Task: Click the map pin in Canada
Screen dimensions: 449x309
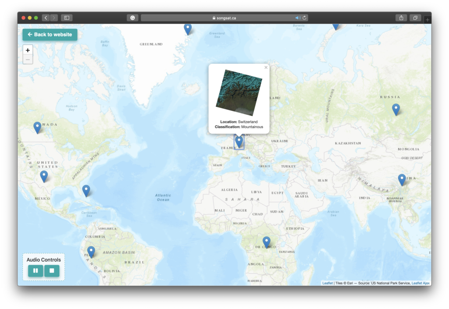Action: [38, 127]
